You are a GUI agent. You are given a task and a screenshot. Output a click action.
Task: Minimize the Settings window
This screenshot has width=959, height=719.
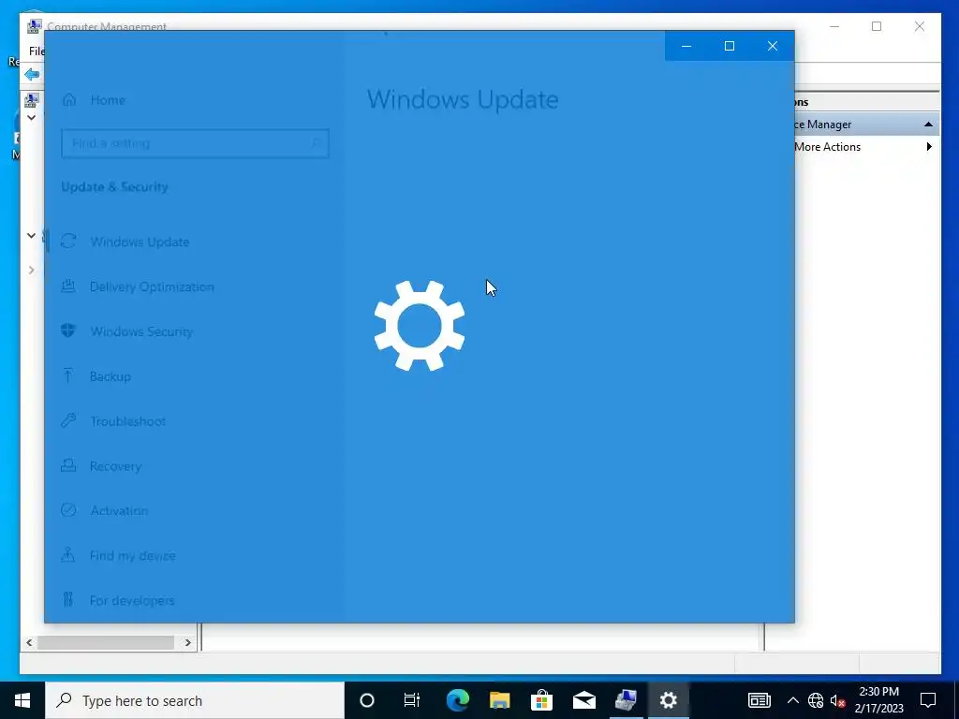686,46
